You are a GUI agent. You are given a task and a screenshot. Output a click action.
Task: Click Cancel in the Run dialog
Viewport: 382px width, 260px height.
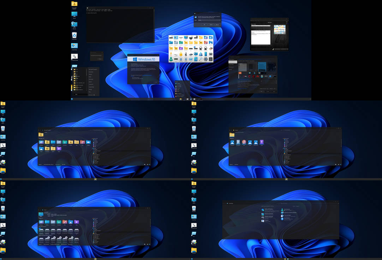tap(211, 25)
